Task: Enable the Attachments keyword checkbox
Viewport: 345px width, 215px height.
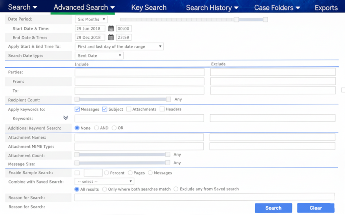Action: click(x=129, y=109)
